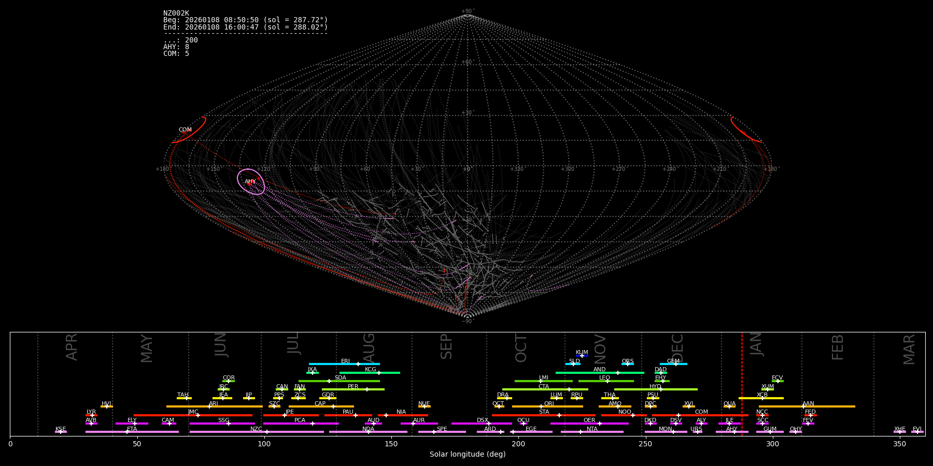This screenshot has height=466, width=933.
Task: Select the ERI shower label in timeline
Action: tap(346, 361)
